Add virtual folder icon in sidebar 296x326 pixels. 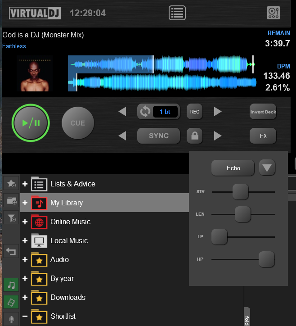(11, 201)
